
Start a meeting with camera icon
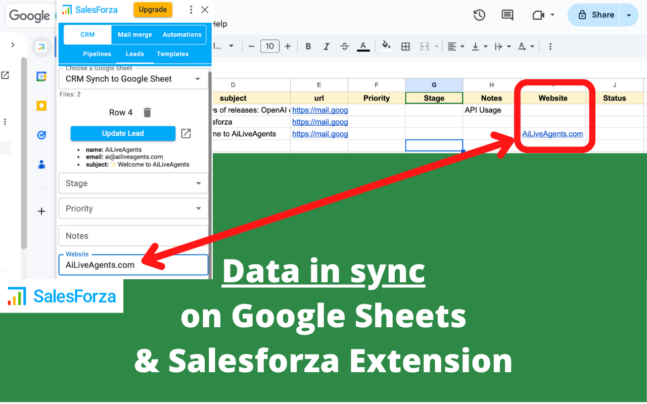tap(538, 15)
